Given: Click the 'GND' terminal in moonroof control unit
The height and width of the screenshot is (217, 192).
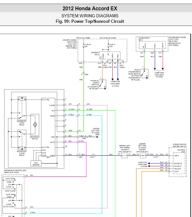Looking at the screenshot, I should (x=53, y=137).
